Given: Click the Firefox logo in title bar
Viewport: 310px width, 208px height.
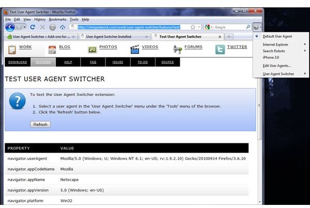Looking at the screenshot, I should (x=6, y=12).
